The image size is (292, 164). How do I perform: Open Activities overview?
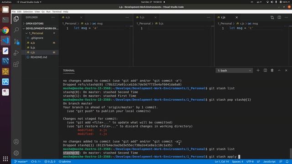[x=6, y=2]
